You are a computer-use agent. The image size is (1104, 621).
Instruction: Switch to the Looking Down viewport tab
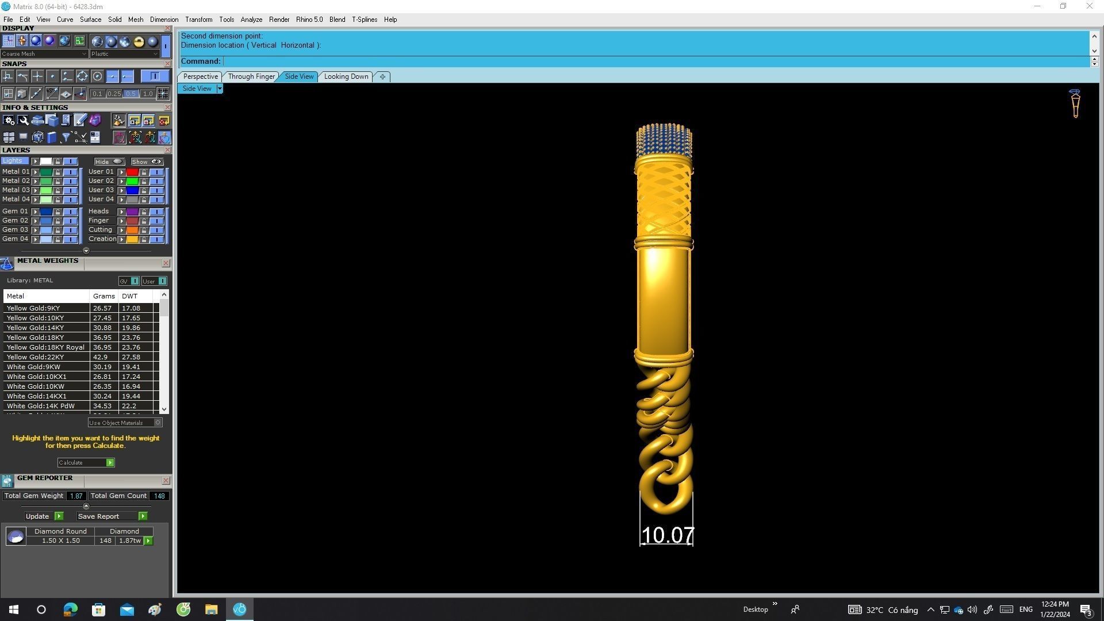pyautogui.click(x=346, y=76)
